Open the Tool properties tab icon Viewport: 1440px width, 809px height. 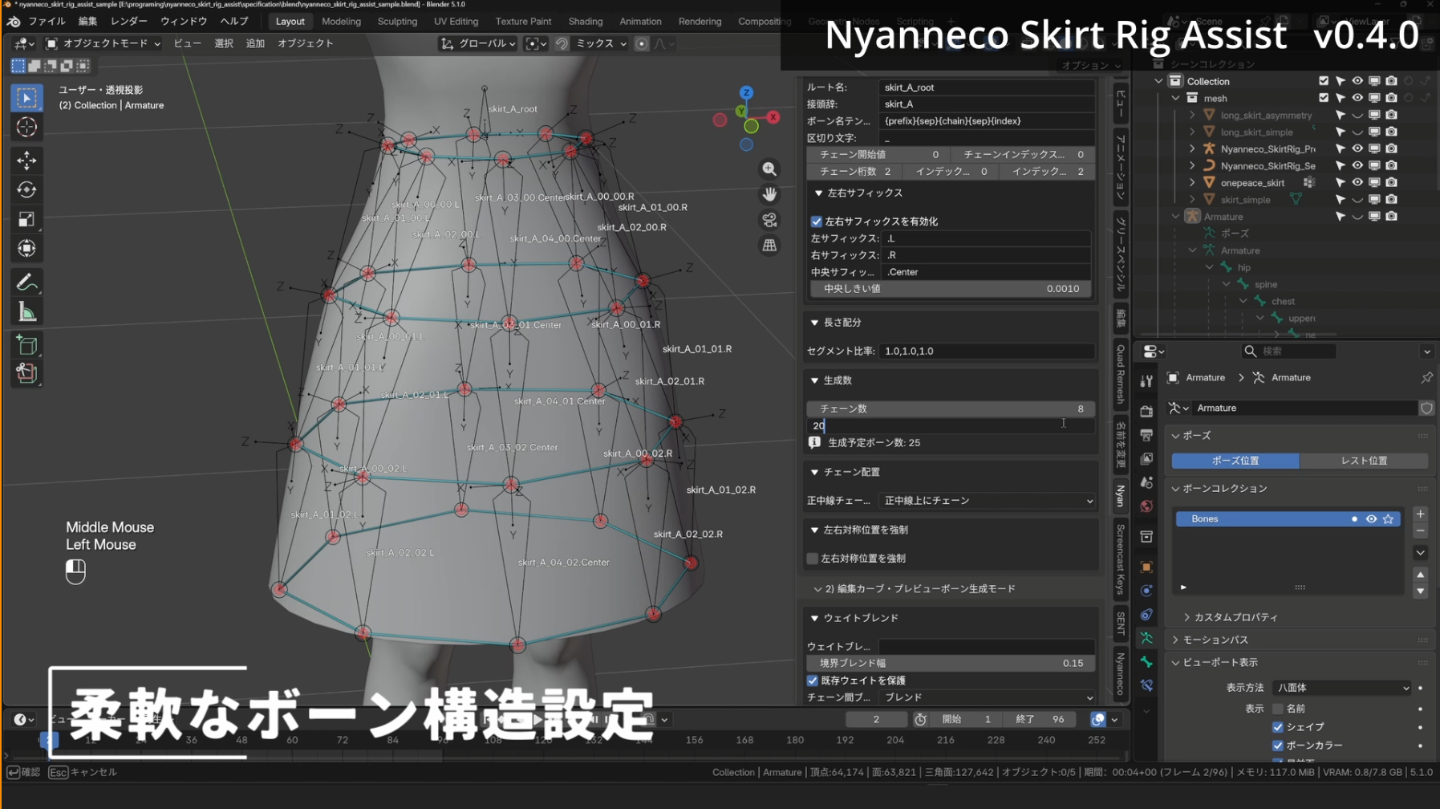coord(1146,380)
